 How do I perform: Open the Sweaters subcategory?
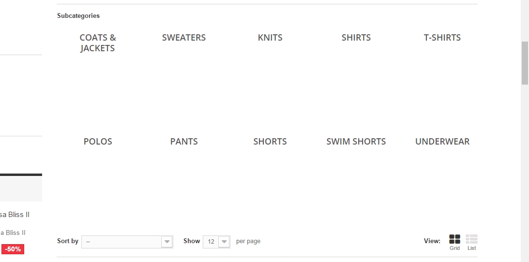[184, 37]
